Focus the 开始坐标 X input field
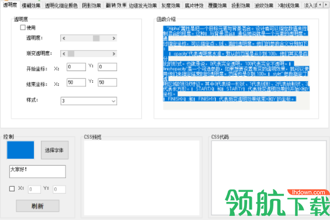Screen dimensions: 330x220 click(76, 67)
